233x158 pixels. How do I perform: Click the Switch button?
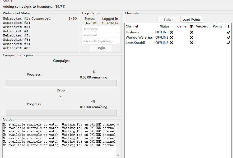tap(169, 19)
